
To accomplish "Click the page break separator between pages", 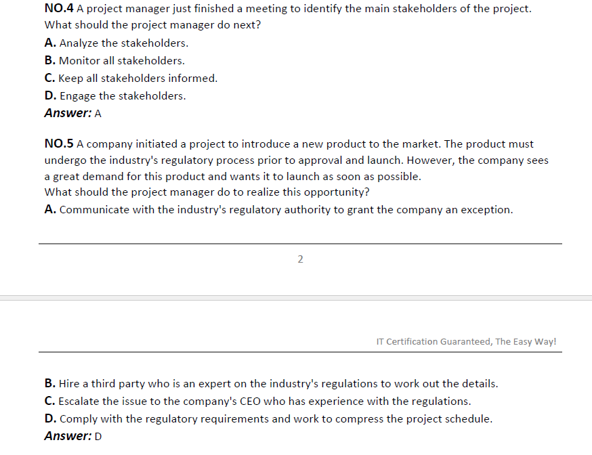I will tap(296, 298).
